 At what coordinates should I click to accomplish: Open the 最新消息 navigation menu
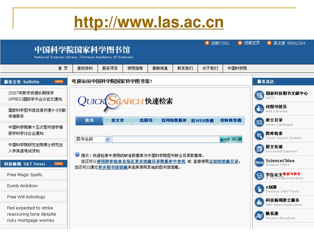click(x=160, y=68)
